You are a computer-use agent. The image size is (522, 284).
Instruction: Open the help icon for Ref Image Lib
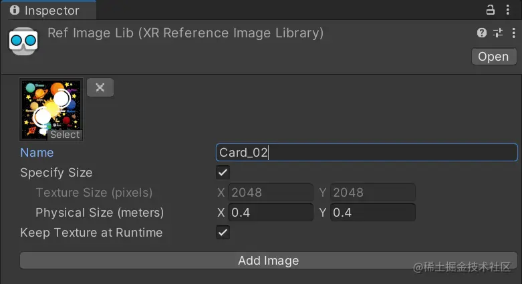(x=482, y=33)
